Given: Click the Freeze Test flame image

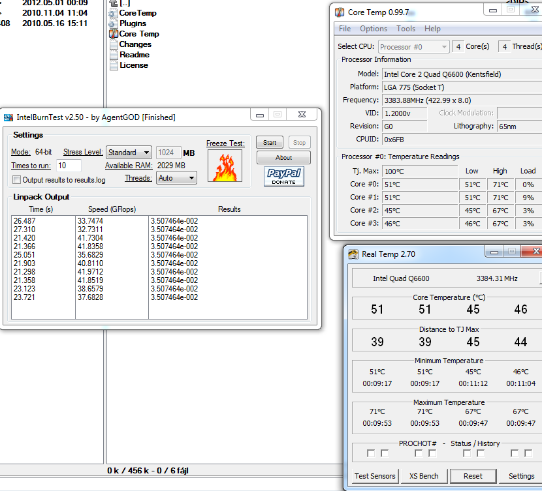Looking at the screenshot, I should coord(225,166).
